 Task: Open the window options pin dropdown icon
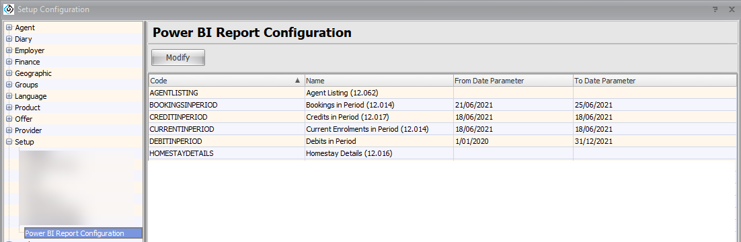[x=715, y=9]
